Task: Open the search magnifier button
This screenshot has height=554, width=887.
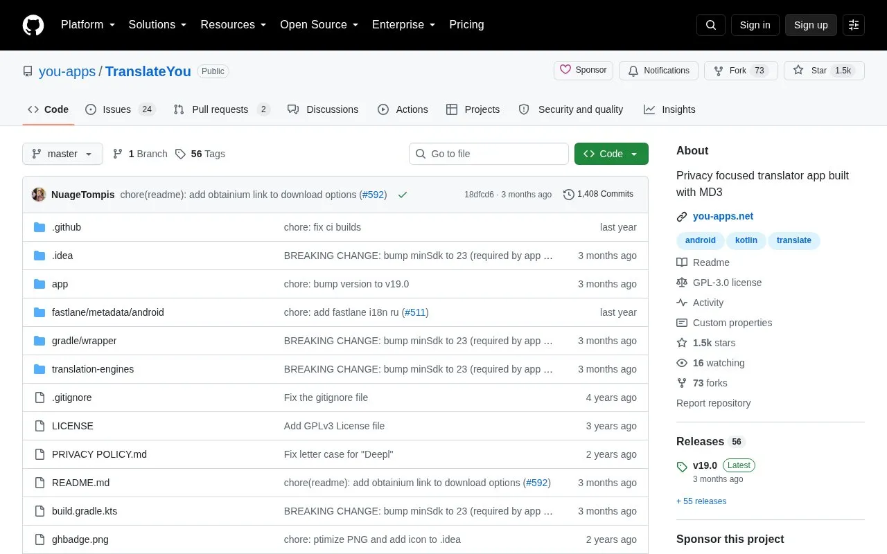Action: click(711, 25)
